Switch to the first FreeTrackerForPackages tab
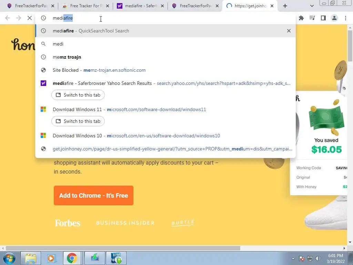 tap(31, 6)
